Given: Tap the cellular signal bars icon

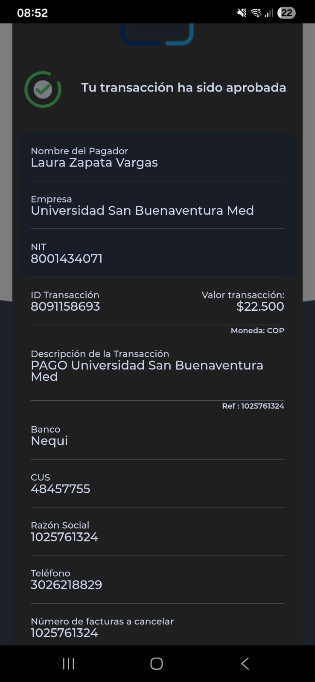Looking at the screenshot, I should coord(269,13).
